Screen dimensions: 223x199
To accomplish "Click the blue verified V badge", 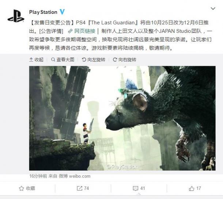I will coord(62,12).
